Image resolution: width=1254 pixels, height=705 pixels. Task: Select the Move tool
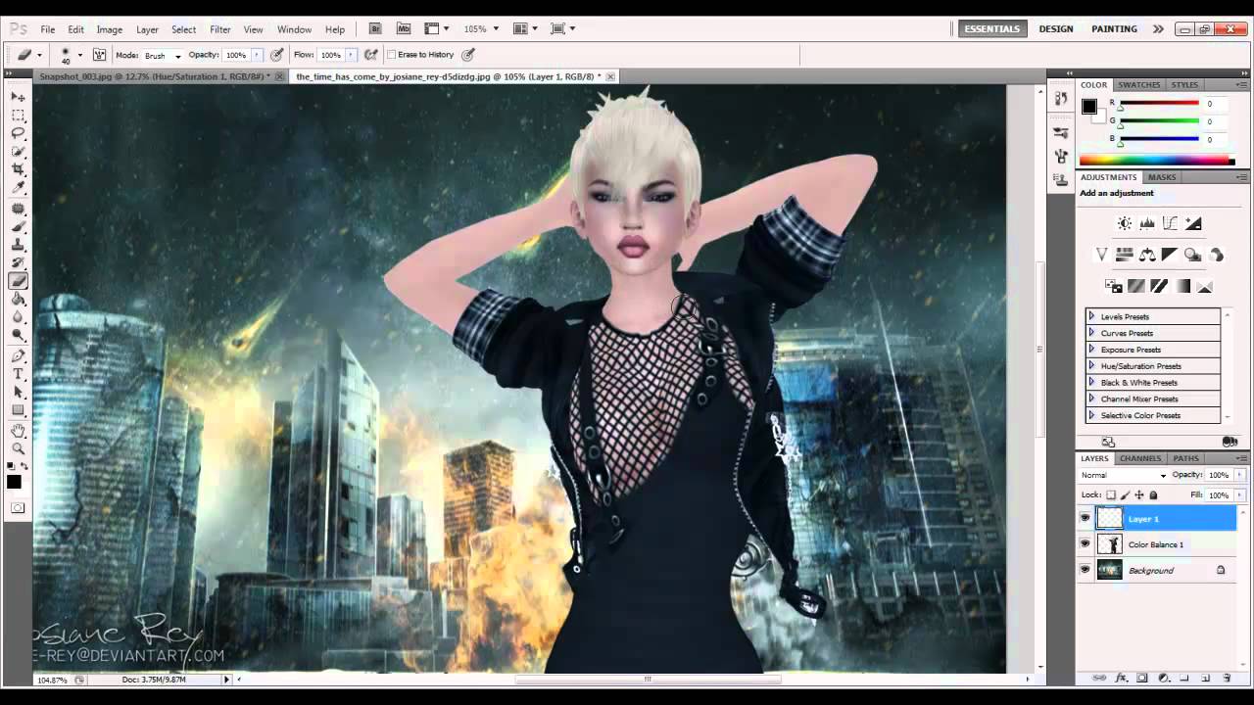tap(18, 97)
